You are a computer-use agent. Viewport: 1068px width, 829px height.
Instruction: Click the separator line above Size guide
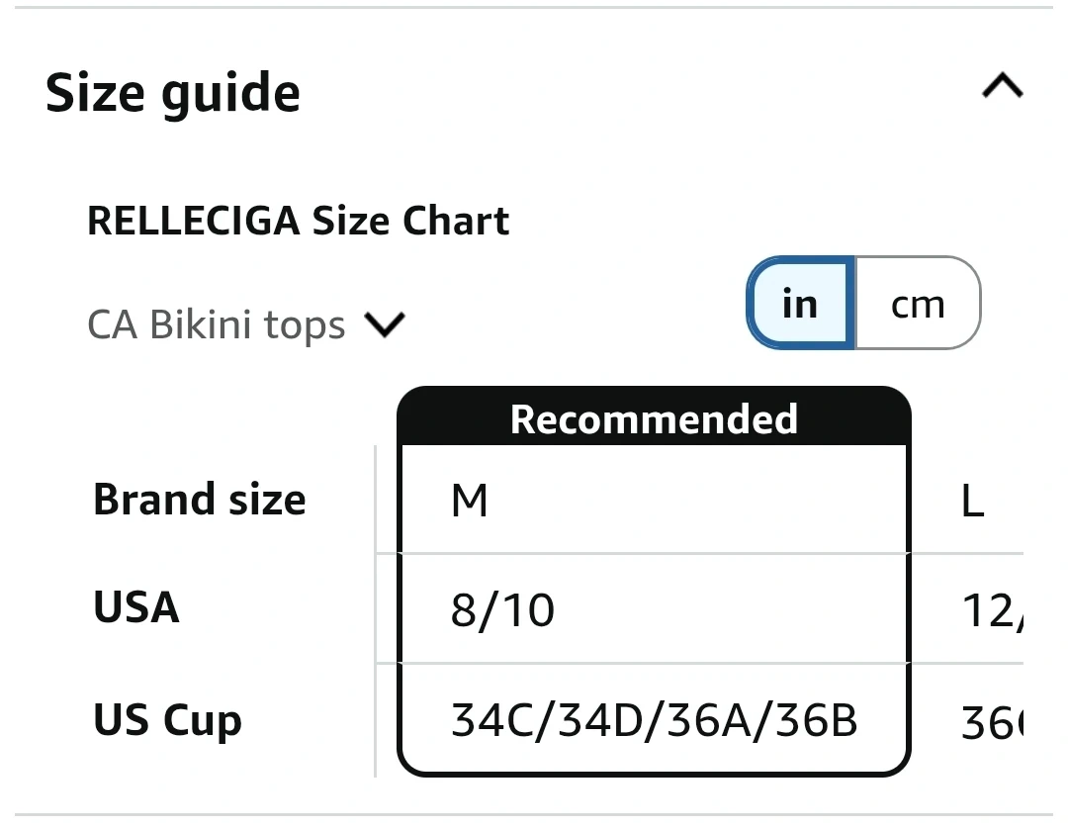click(x=534, y=8)
